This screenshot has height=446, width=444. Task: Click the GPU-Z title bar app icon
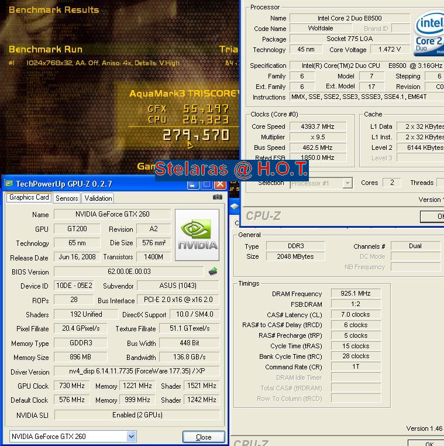point(9,183)
